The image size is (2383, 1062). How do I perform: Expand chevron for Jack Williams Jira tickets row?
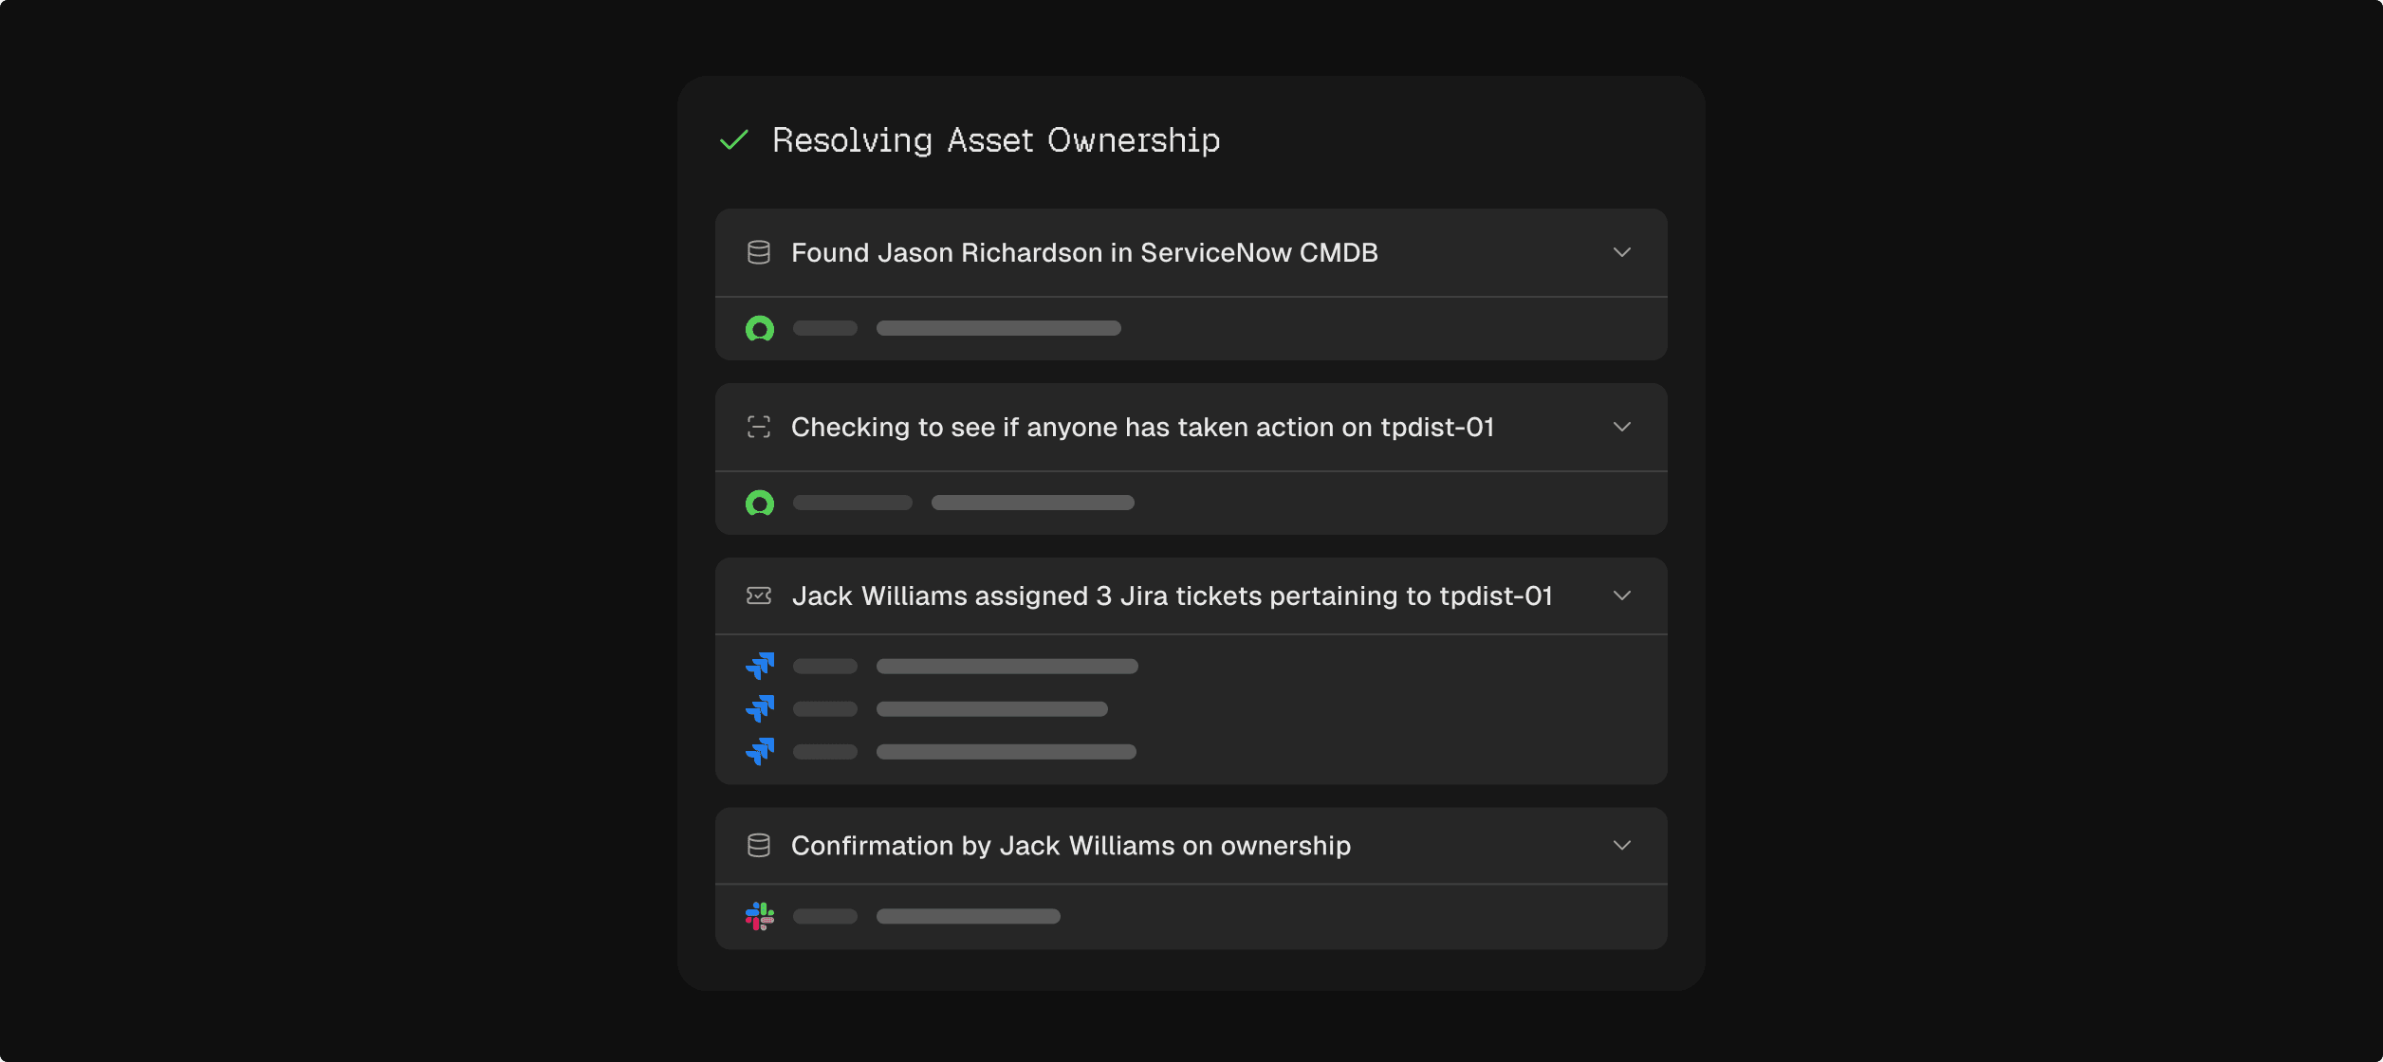click(1621, 595)
